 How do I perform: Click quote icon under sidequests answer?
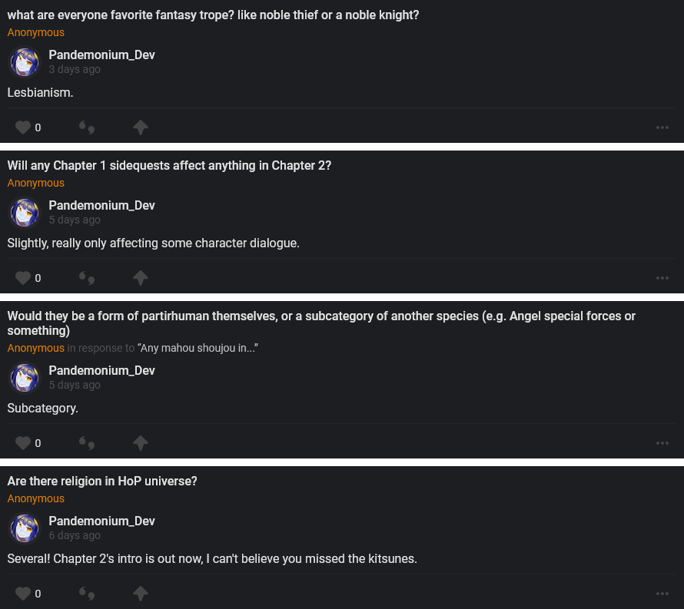coord(87,278)
